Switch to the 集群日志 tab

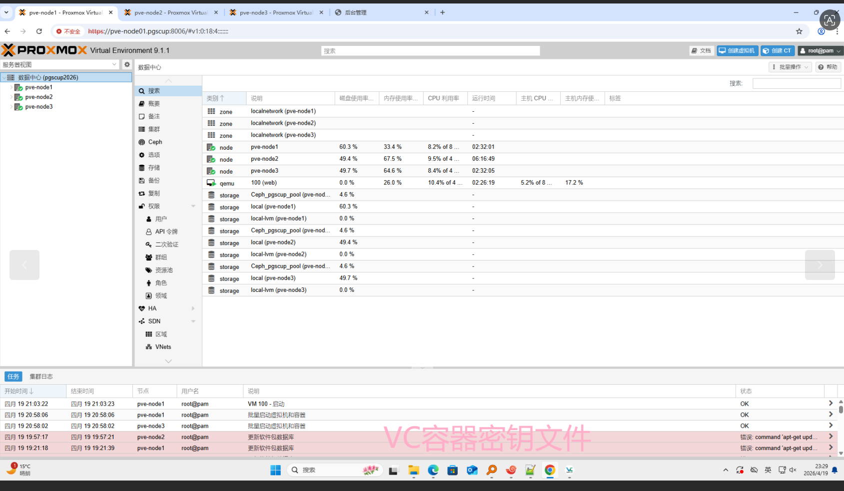click(x=41, y=377)
